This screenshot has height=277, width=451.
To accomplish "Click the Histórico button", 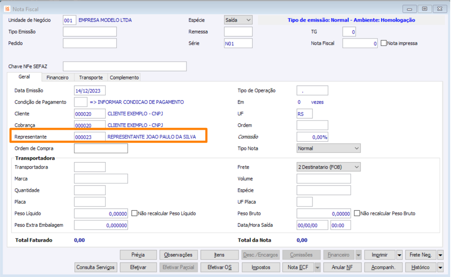I will click(x=421, y=267).
